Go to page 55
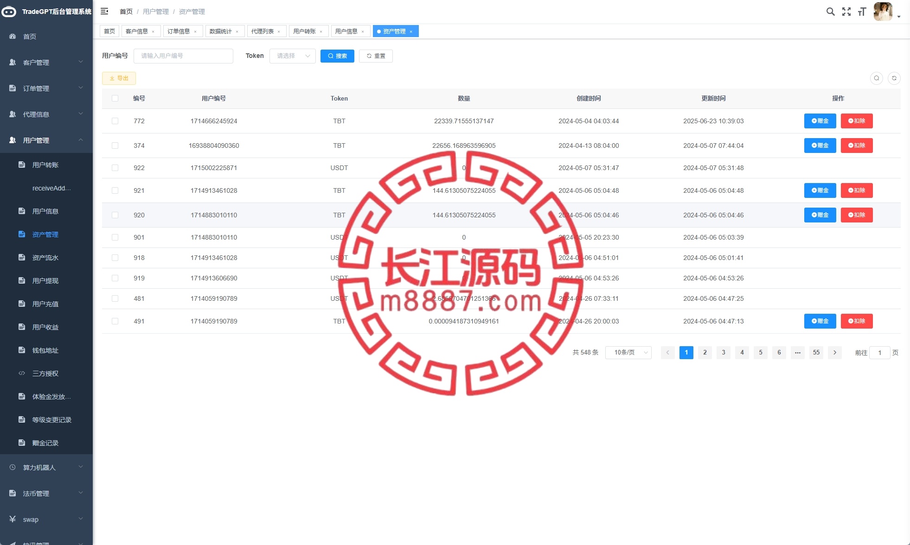The height and width of the screenshot is (545, 910). [x=816, y=353]
